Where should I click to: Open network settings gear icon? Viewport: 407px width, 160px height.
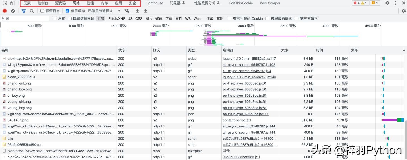click(x=404, y=11)
